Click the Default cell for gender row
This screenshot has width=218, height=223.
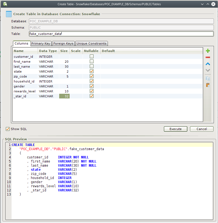pos(152,86)
